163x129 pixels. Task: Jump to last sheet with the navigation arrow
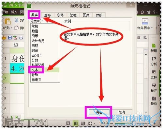click(x=17, y=117)
